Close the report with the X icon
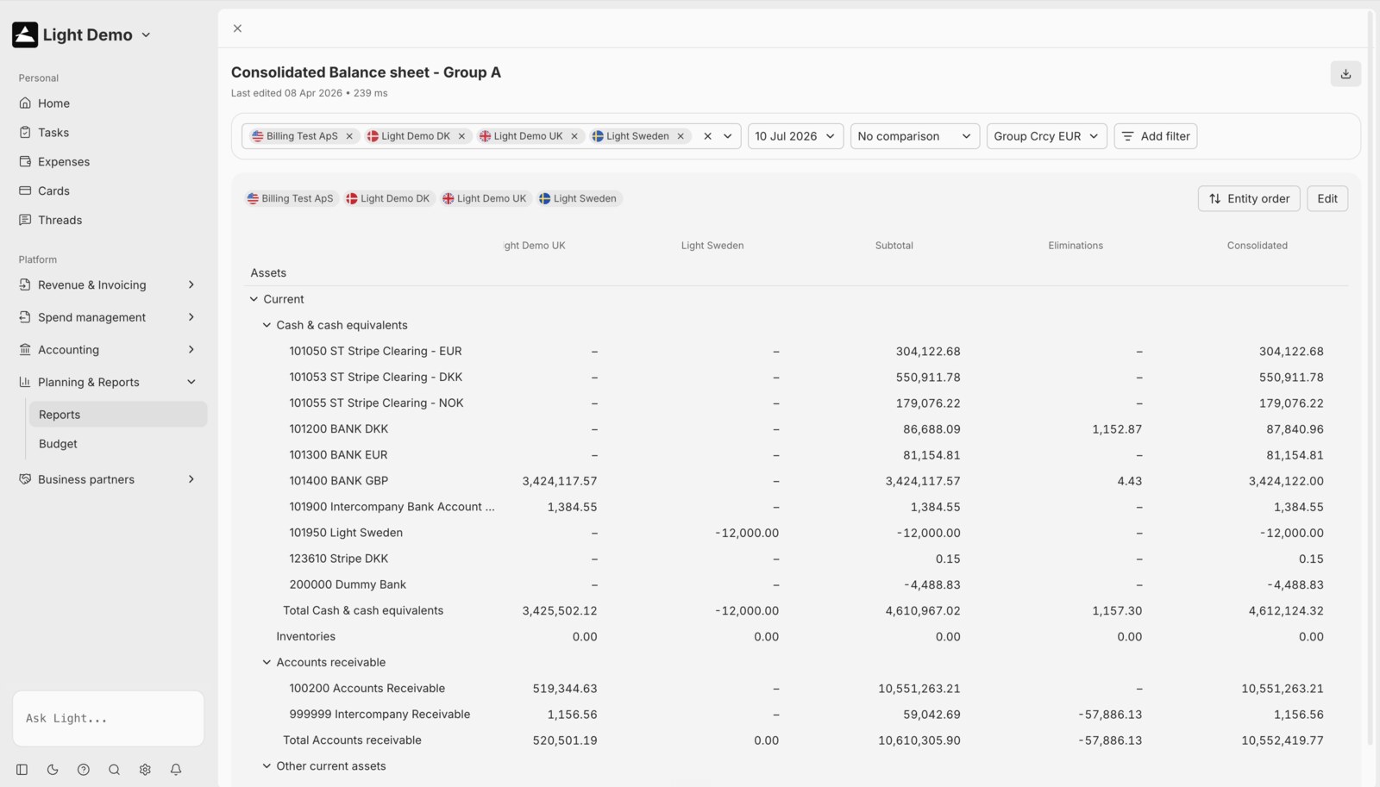 tap(237, 28)
